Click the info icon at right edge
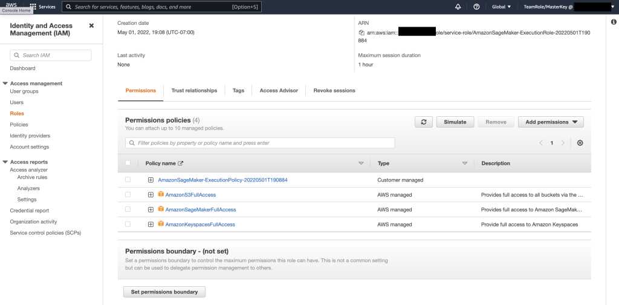The image size is (619, 305). (x=614, y=22)
